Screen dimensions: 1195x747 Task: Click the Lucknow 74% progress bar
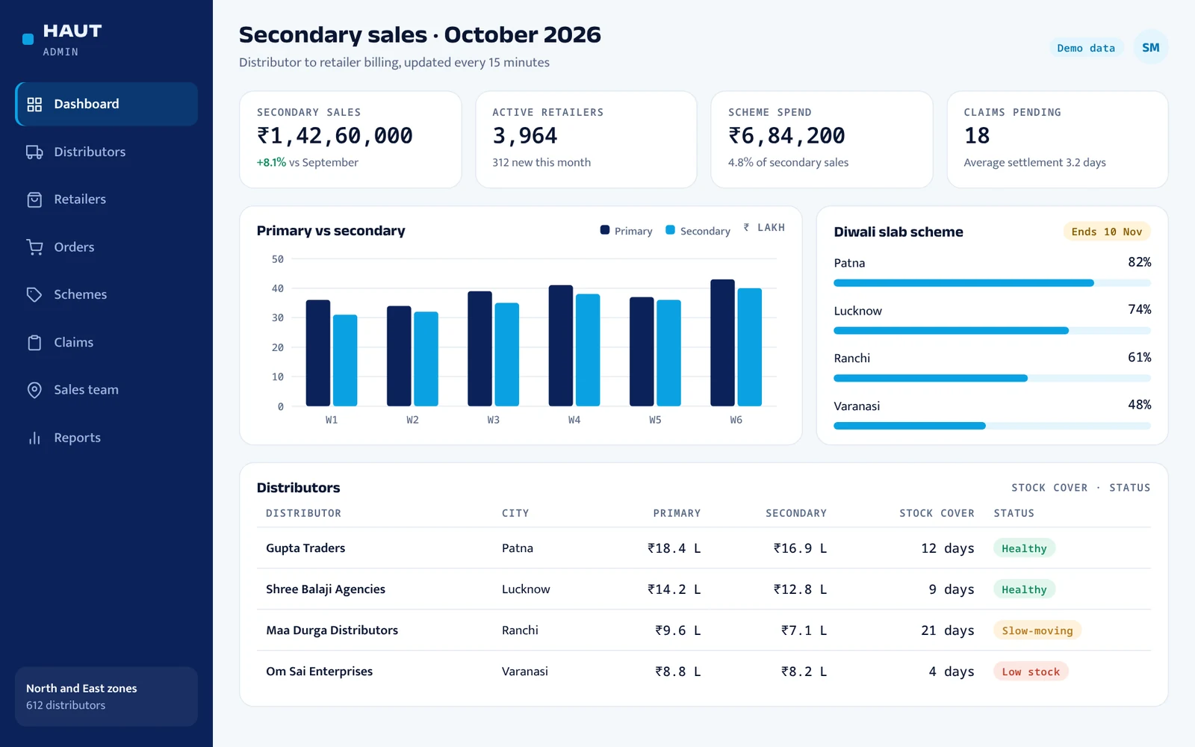click(992, 331)
